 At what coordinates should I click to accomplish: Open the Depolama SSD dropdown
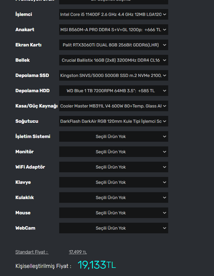coord(113,75)
